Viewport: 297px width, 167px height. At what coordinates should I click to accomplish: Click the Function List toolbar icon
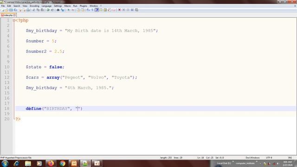click(x=110, y=10)
